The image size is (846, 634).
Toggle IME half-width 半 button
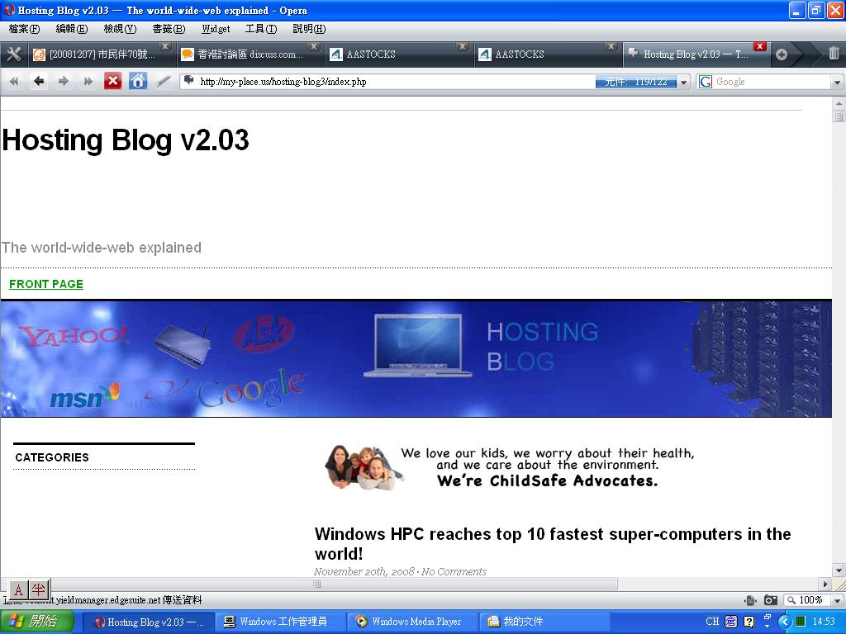[x=39, y=589]
